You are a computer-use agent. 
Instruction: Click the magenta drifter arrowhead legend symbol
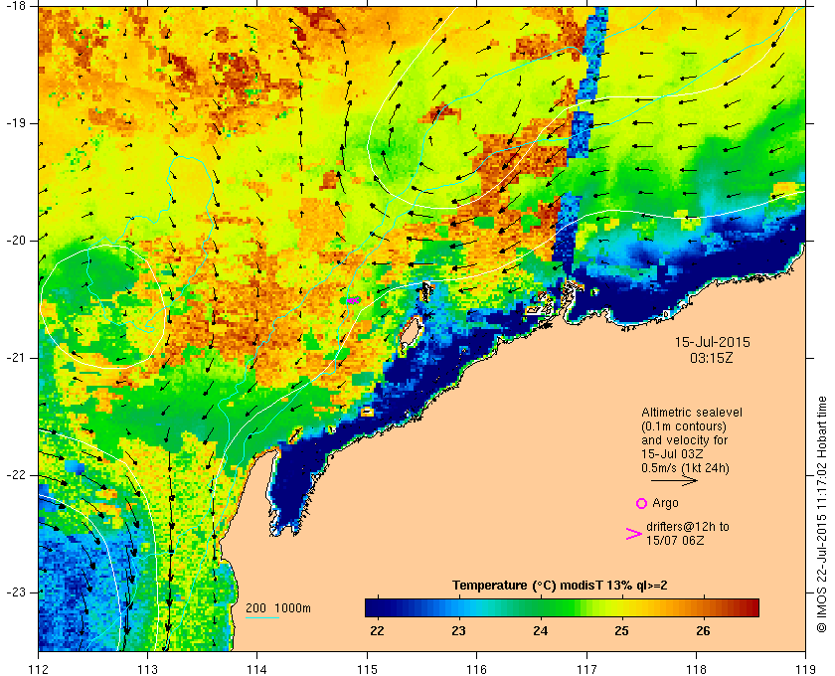pos(633,534)
